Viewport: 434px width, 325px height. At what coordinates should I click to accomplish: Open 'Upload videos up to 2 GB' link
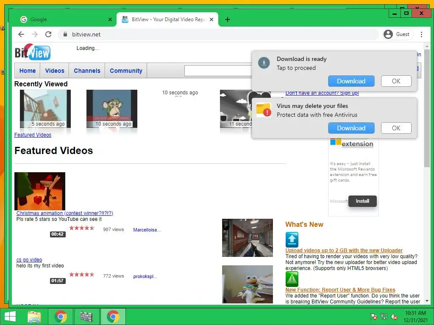tap(344, 251)
